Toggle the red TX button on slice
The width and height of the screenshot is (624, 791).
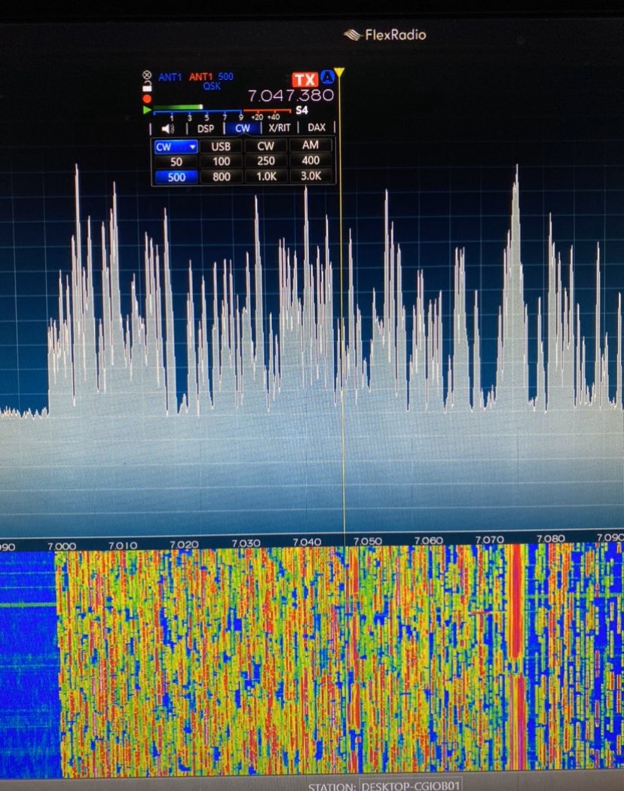pos(305,80)
